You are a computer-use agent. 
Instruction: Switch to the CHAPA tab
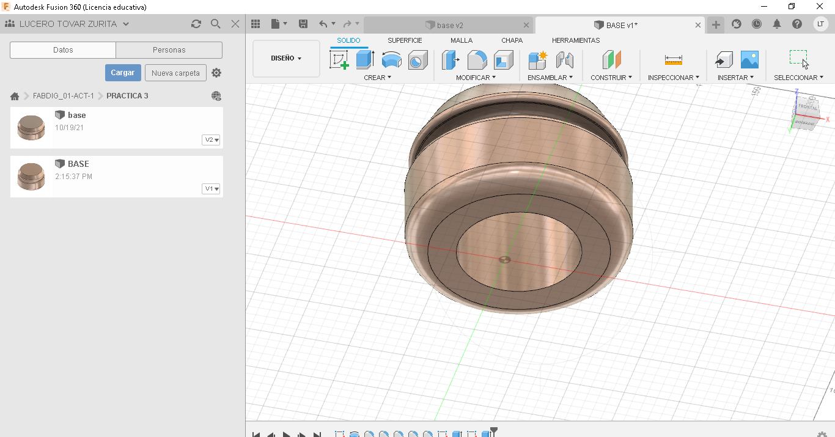point(512,40)
